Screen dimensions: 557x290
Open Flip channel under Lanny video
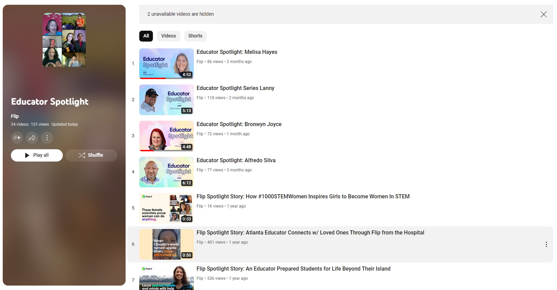[200, 98]
